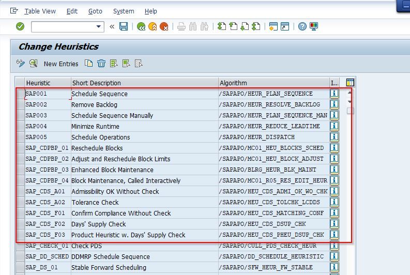Open the command field dropdown arrow
This screenshot has height=275, width=410.
(99, 26)
